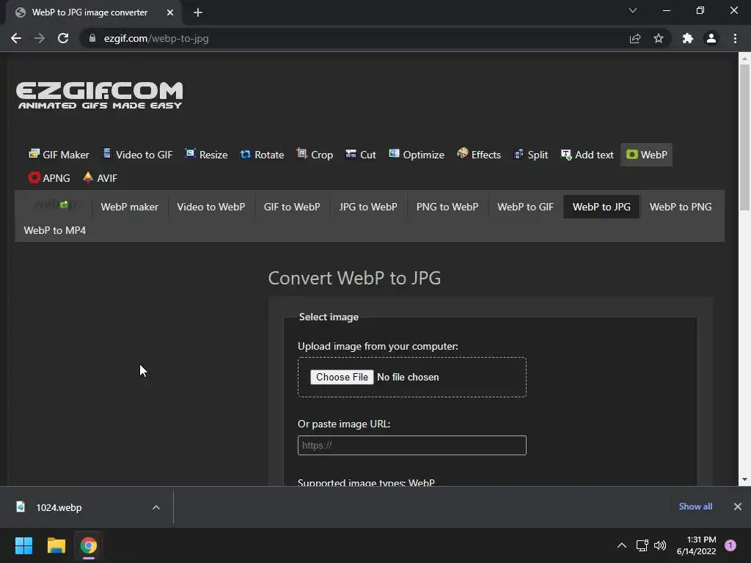Click the webp logo in the submenu

(x=55, y=205)
